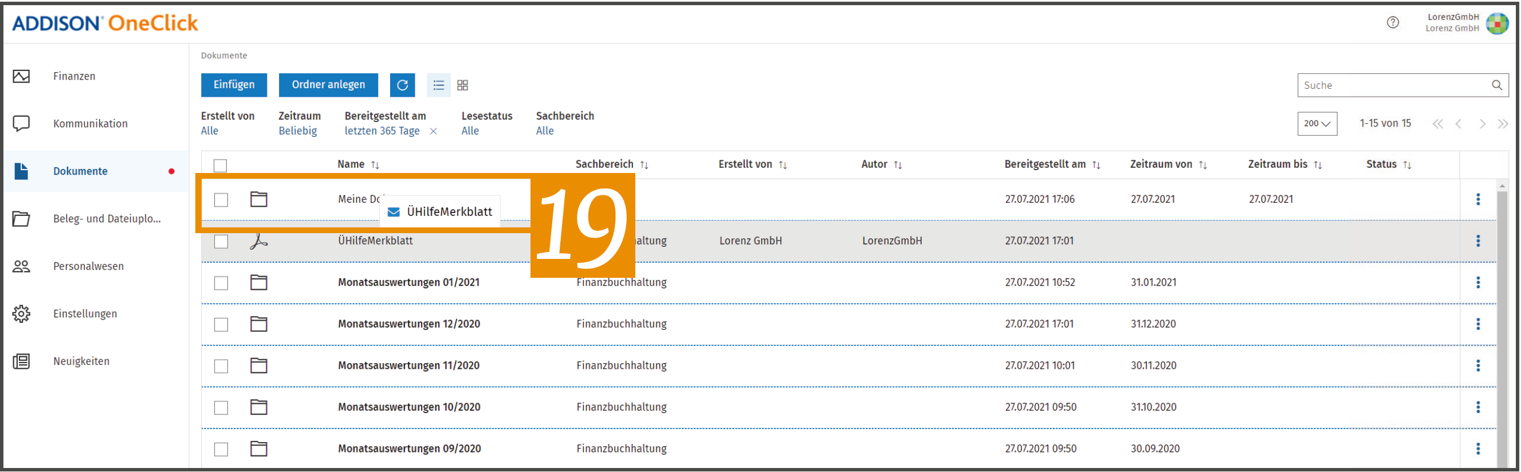Click the PDF icon of ÜHilfeMerkblatt

pos(258,241)
